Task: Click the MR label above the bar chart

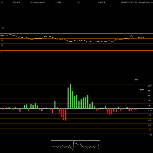Action: [136, 80]
